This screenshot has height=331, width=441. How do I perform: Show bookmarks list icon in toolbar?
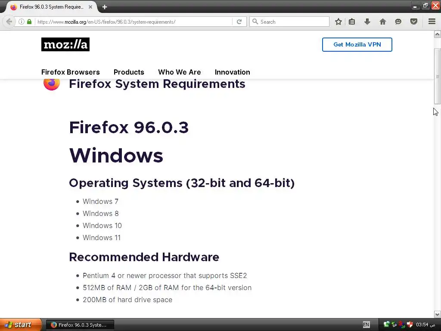[x=352, y=22]
